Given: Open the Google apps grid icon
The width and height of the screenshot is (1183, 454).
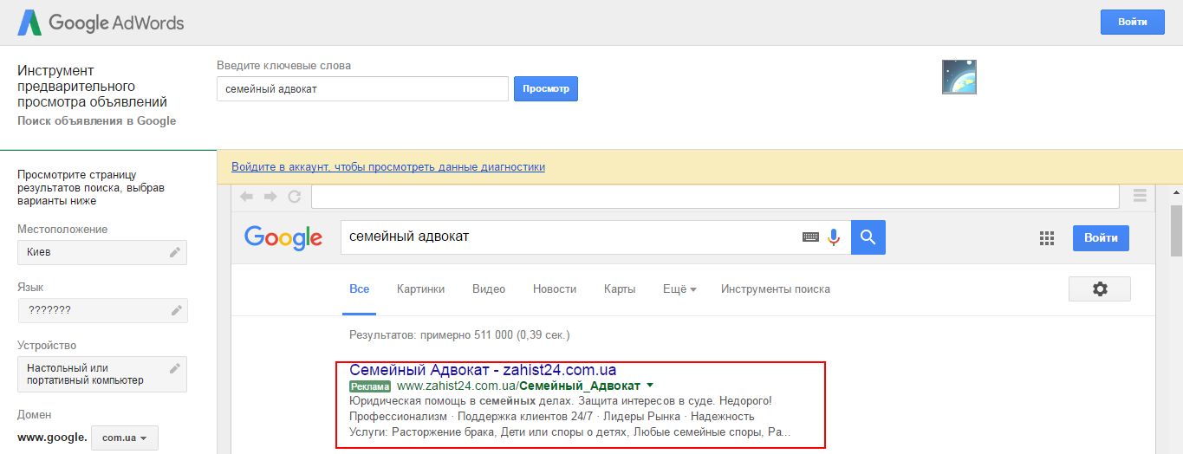Looking at the screenshot, I should point(1046,237).
